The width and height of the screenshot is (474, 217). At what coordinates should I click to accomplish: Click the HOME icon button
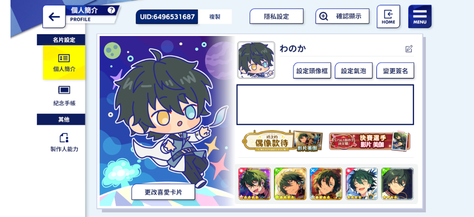coord(388,17)
